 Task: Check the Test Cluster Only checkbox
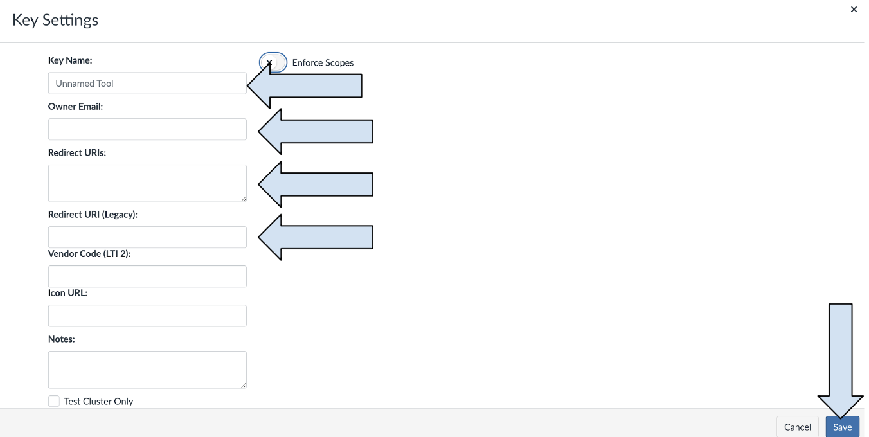pos(54,401)
